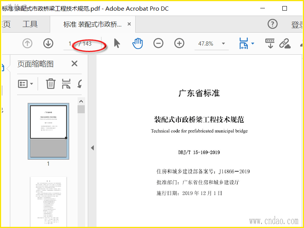This screenshot has width=304, height=228.
Task: Click the title 装配式市政桥梁工程技术规范
Action: pos(199,119)
